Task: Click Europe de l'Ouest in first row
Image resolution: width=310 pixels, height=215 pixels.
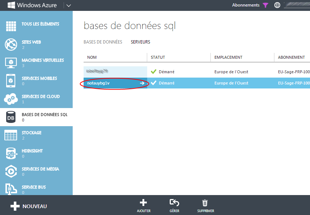Action: pyautogui.click(x=231, y=72)
